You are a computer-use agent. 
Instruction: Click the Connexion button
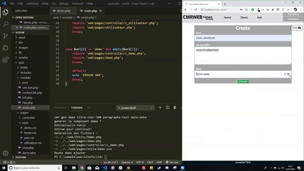(293, 19)
